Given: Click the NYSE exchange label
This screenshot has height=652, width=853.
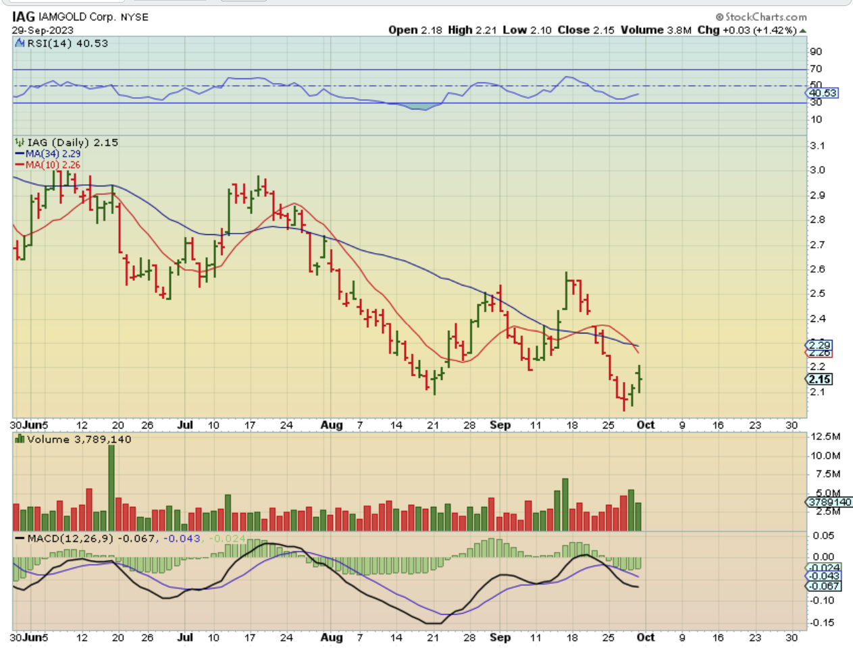Looking at the screenshot, I should tap(134, 17).
